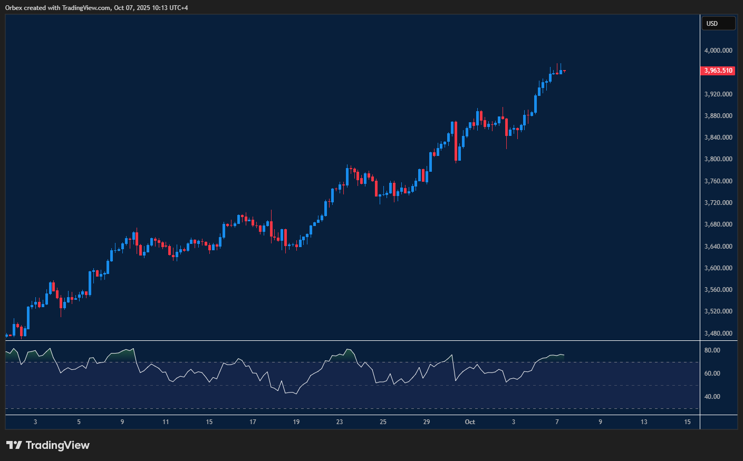
Task: Click the 3,800.000 price scale label
Action: point(718,159)
